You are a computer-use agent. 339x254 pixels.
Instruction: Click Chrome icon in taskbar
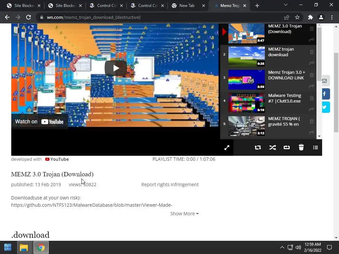point(41,247)
